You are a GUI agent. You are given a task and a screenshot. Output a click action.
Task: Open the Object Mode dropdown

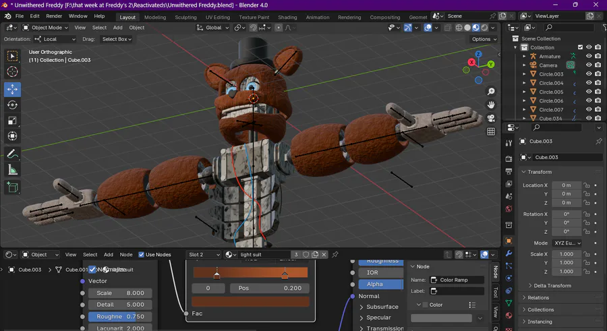point(45,28)
